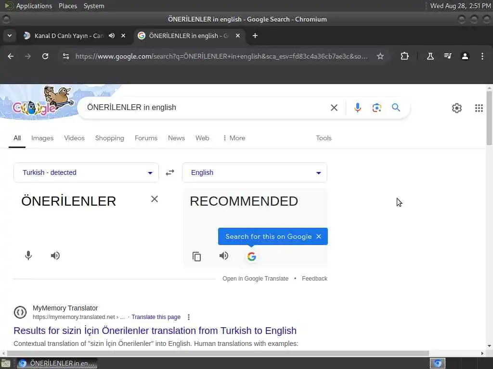Click the show desktop icon in taskbar

(6, 364)
